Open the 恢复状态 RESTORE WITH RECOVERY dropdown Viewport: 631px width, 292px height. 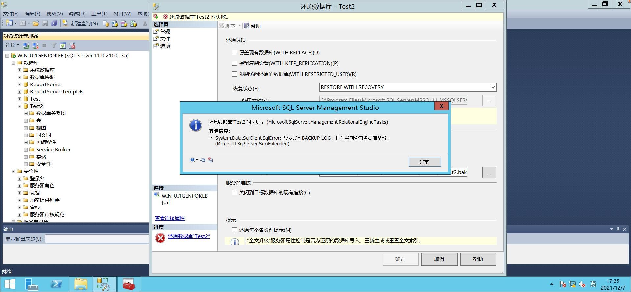coord(408,87)
